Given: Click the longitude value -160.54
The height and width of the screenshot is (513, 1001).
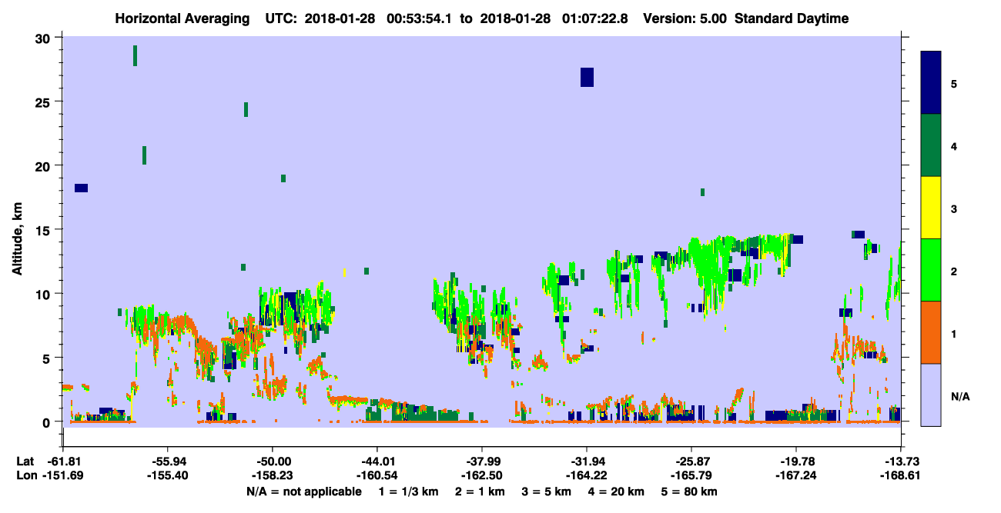Looking at the screenshot, I should pyautogui.click(x=377, y=476).
